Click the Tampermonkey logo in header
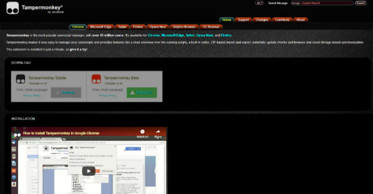The image size is (373, 194). pos(13,8)
